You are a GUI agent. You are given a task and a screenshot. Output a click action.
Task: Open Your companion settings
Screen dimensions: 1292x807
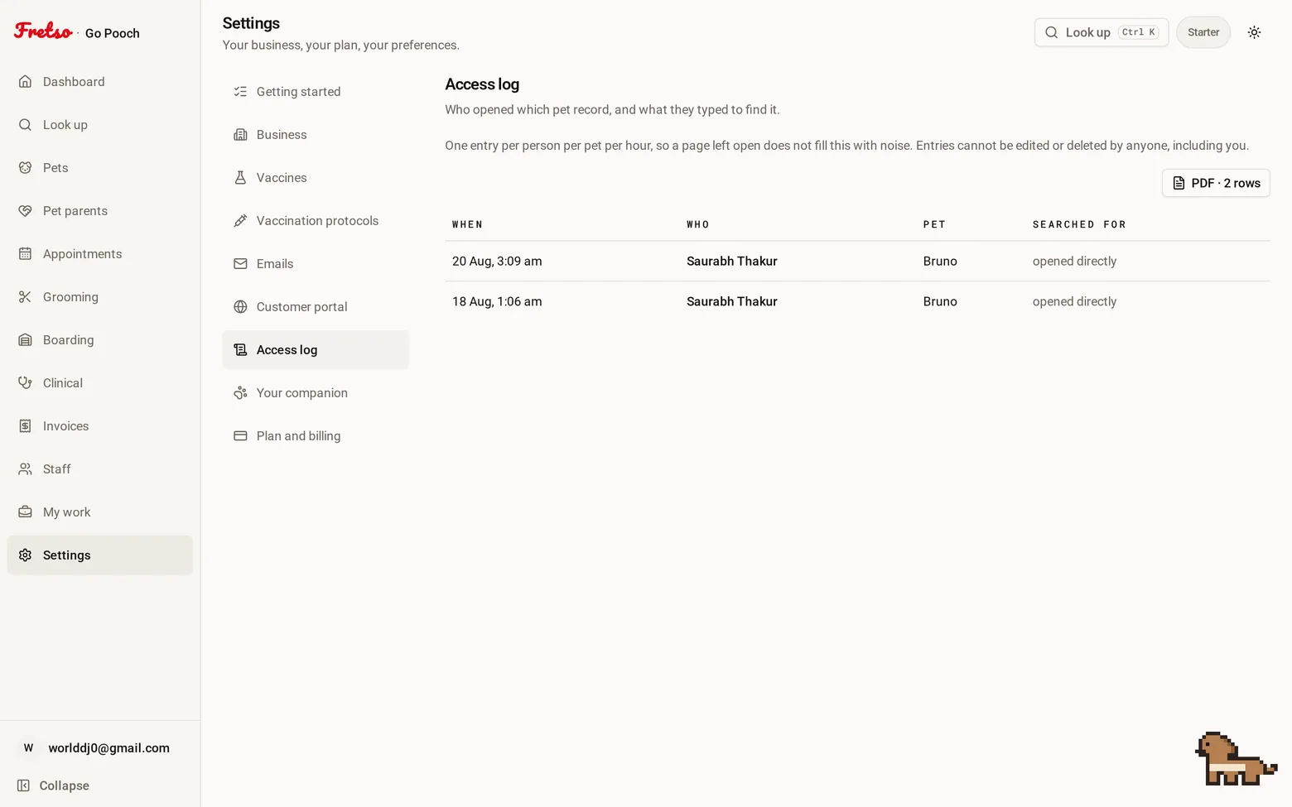click(x=316, y=393)
